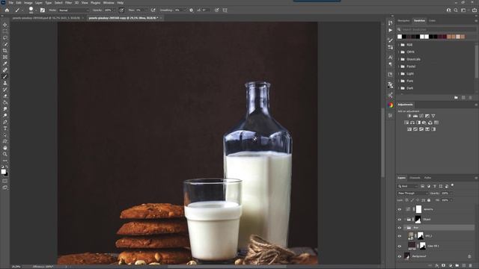This screenshot has height=269, width=479.
Task: Select the Brush tool in the toolbar
Action: (x=5, y=76)
